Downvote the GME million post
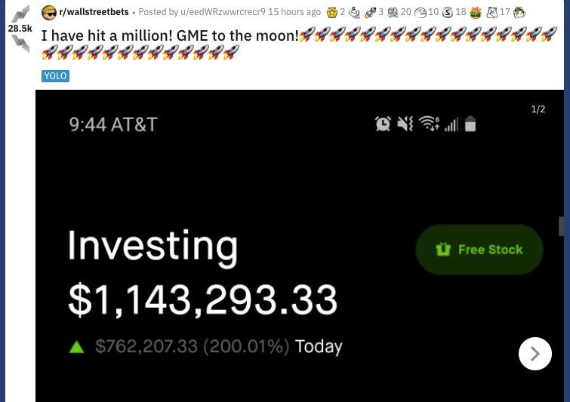 point(20,44)
